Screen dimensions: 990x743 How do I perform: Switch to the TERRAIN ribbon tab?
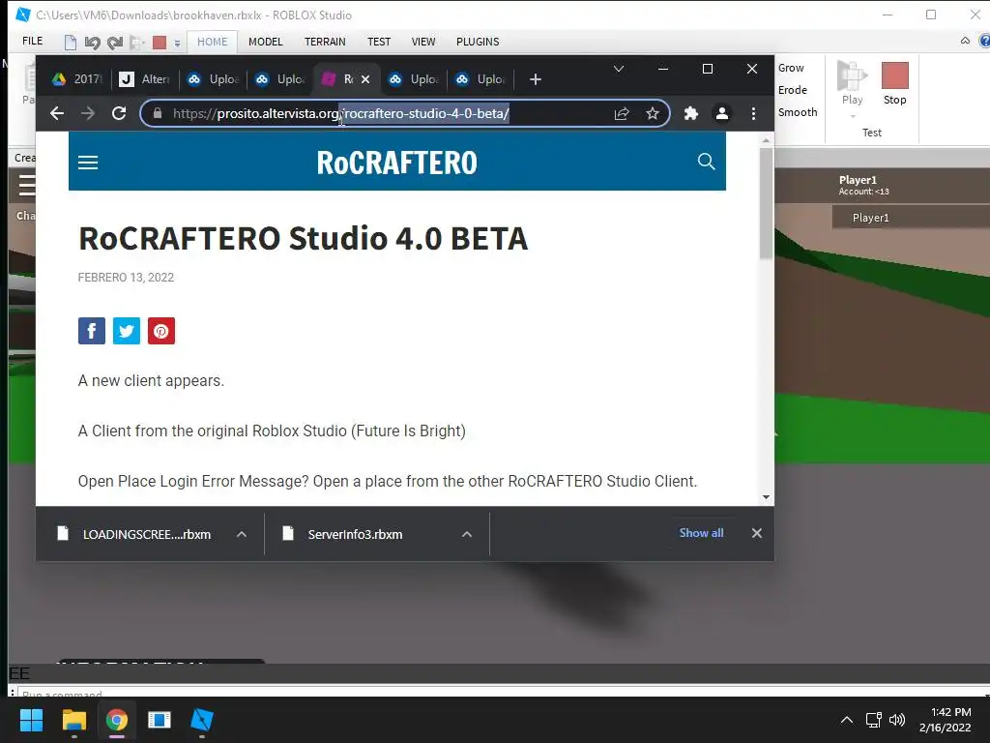point(325,42)
